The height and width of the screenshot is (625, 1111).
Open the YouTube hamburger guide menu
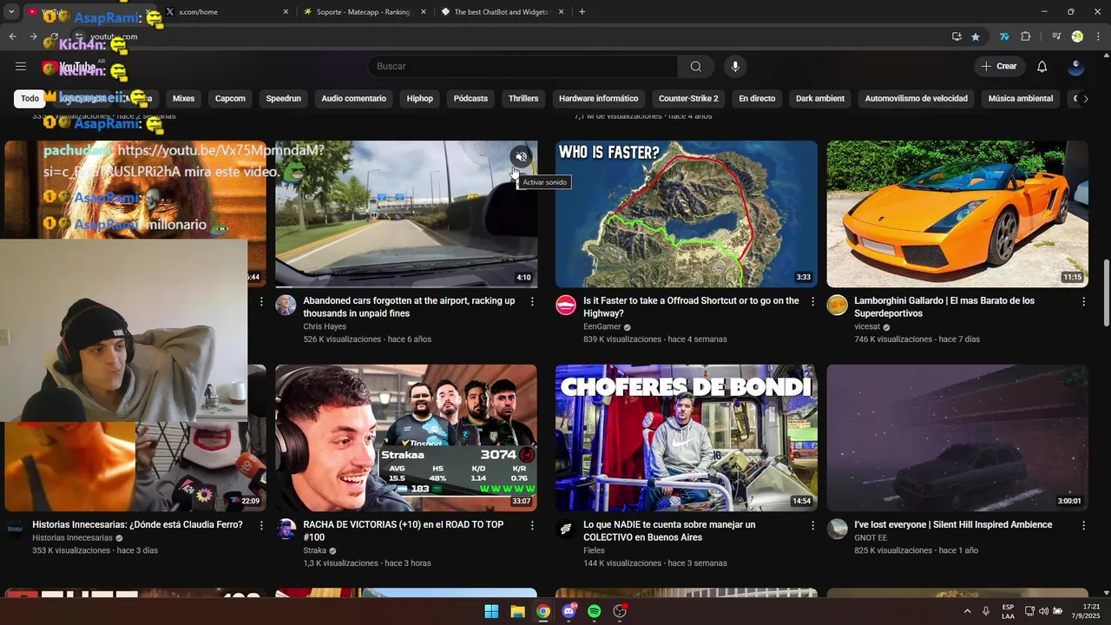pos(21,66)
